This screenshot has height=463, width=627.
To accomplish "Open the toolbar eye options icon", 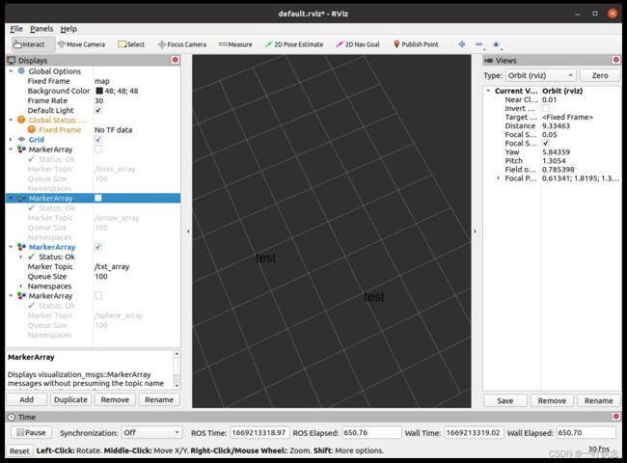I will tap(496, 44).
